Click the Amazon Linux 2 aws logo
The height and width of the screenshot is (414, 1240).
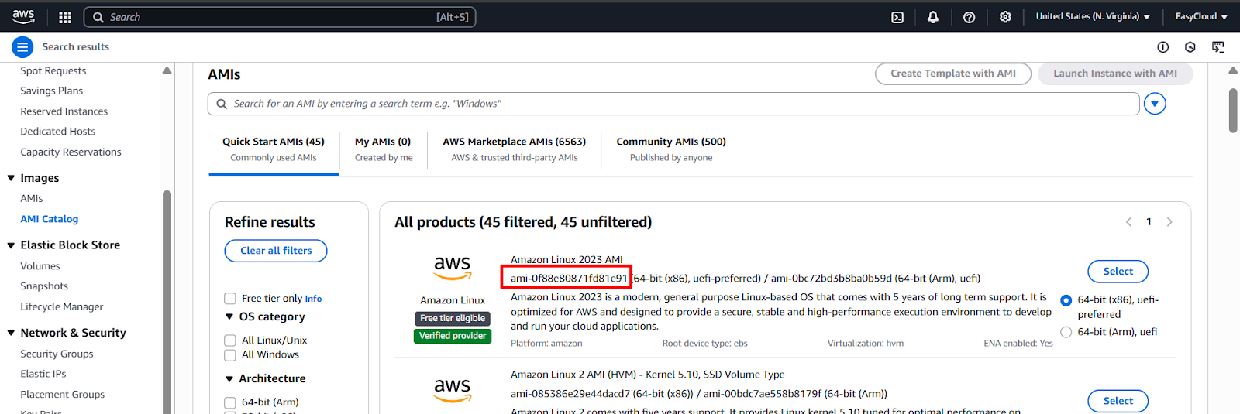pyautogui.click(x=453, y=389)
